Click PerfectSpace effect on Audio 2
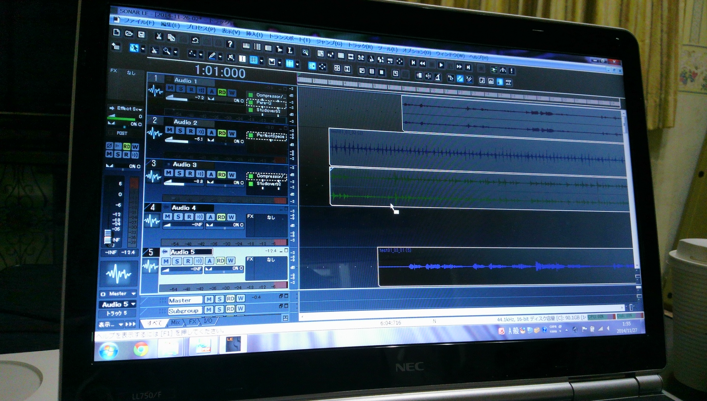707x401 pixels. coord(270,136)
